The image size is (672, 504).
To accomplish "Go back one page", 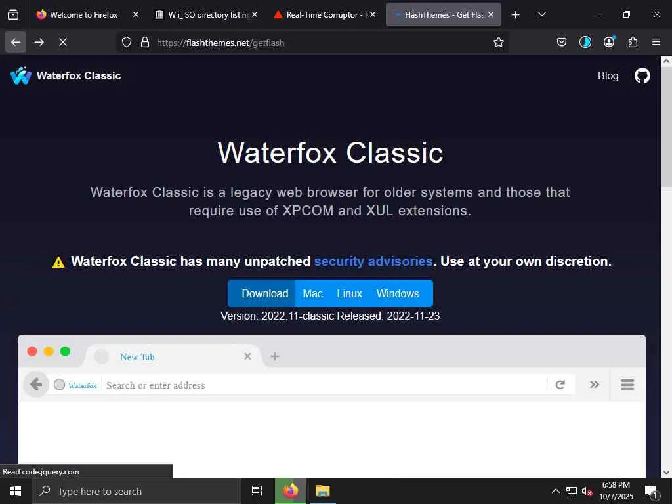I will click(x=16, y=42).
